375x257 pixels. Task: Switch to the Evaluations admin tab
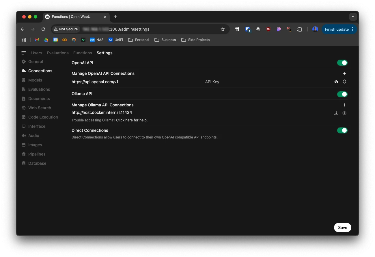pyautogui.click(x=58, y=53)
